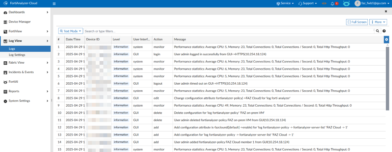Open Reports menu item label
392x152 pixels.
(x=14, y=91)
